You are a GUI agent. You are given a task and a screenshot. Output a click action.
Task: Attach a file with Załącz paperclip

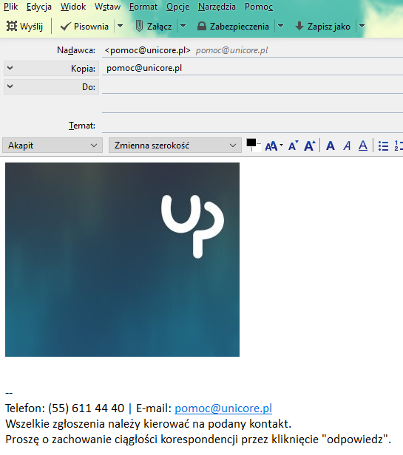pyautogui.click(x=154, y=27)
